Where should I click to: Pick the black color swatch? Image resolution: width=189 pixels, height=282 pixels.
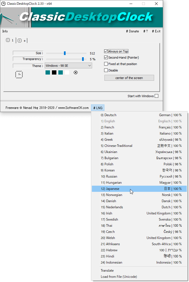click(54, 73)
